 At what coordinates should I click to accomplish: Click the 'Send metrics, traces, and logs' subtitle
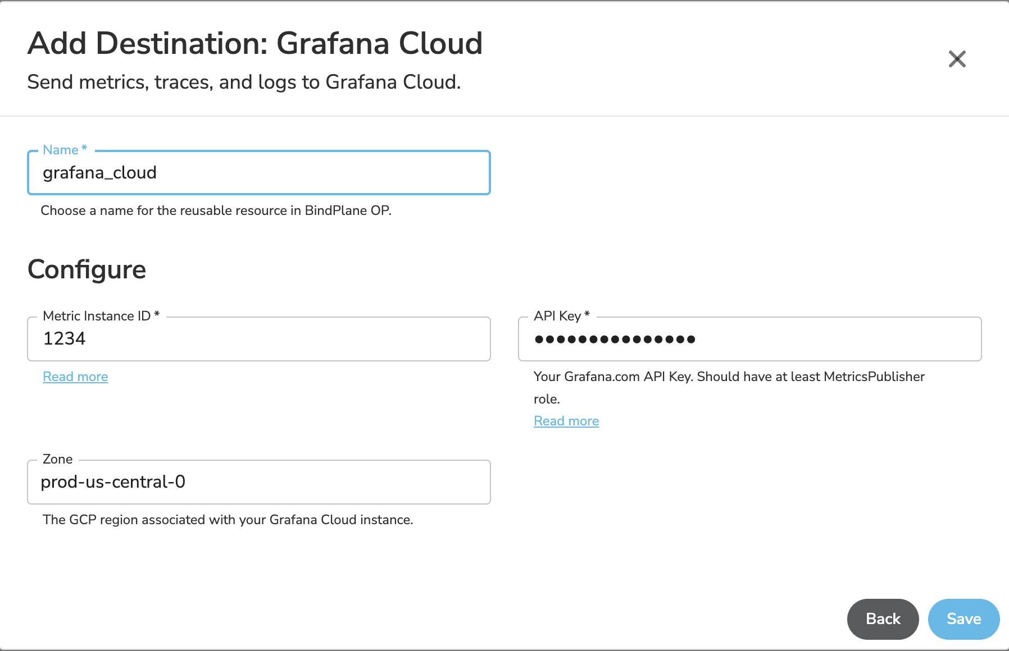click(x=244, y=82)
